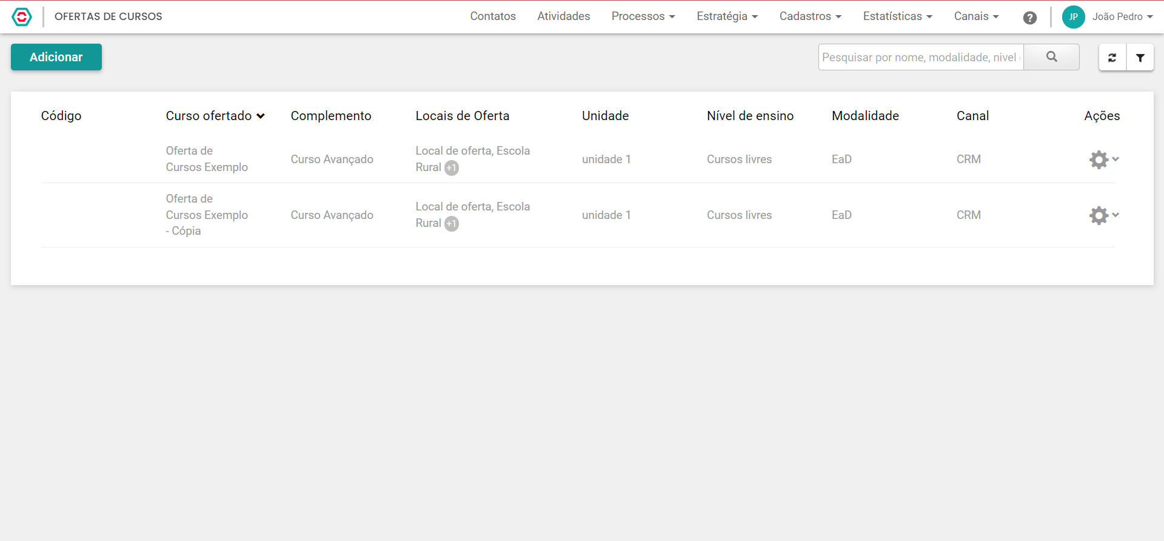The image size is (1164, 541).
Task: Click the Nível de ensino column header
Action: click(x=751, y=116)
